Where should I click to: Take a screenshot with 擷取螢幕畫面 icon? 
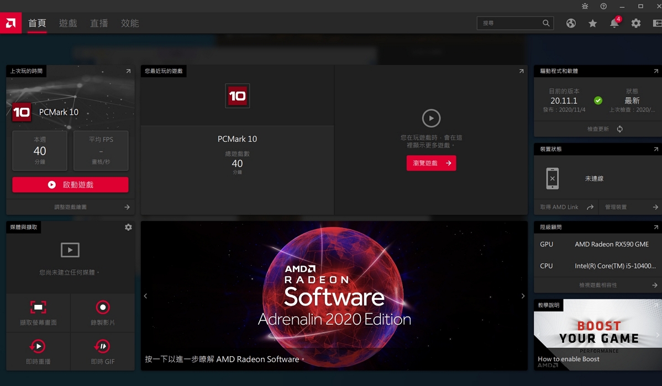[x=38, y=307]
